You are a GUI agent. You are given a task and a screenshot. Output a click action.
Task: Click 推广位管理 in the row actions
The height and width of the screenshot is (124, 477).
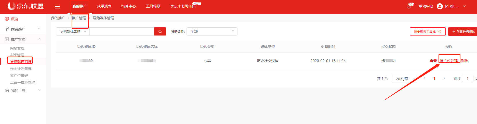(449, 61)
